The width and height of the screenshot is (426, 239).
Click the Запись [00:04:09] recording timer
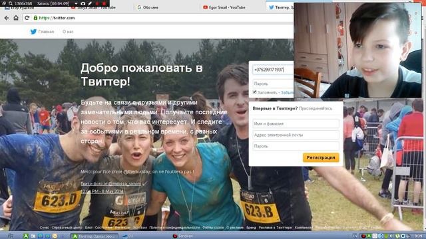[53, 3]
